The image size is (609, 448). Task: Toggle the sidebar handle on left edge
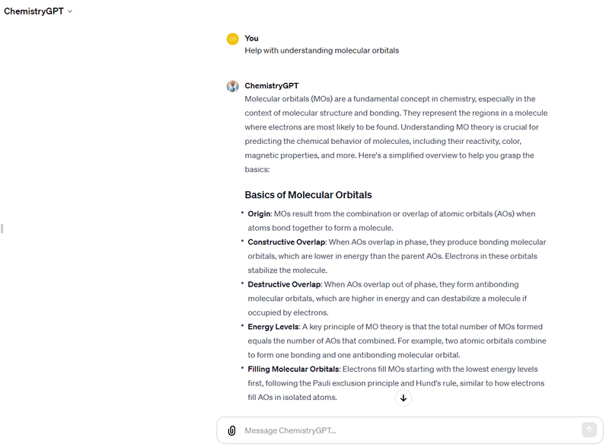click(x=2, y=228)
